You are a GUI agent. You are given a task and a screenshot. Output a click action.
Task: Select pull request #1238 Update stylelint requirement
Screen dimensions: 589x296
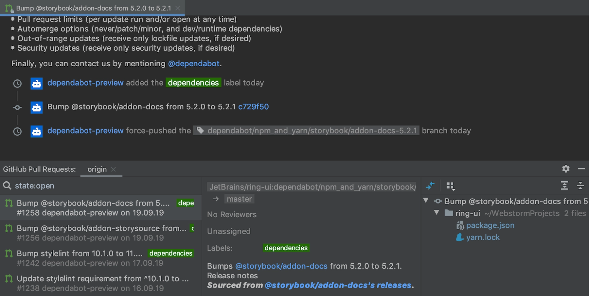101,283
